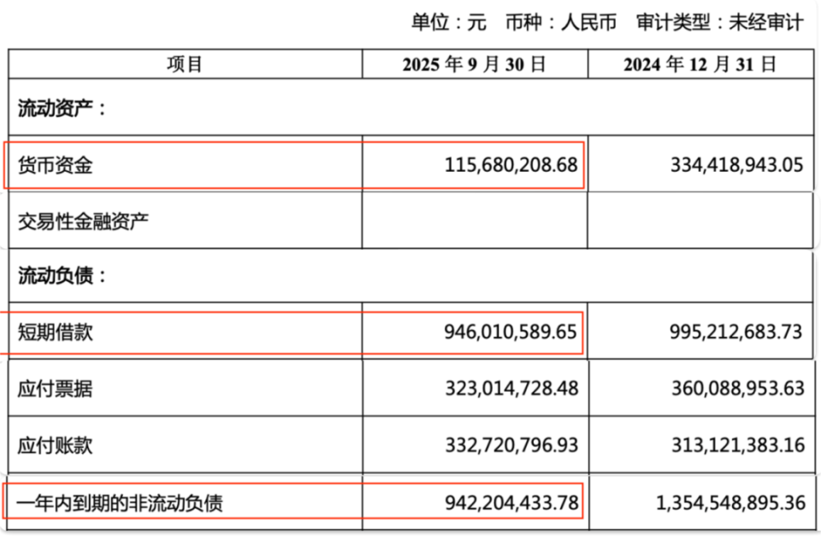Select the value 323,014,728.48
Viewport: 821px width, 536px height.
click(x=511, y=389)
